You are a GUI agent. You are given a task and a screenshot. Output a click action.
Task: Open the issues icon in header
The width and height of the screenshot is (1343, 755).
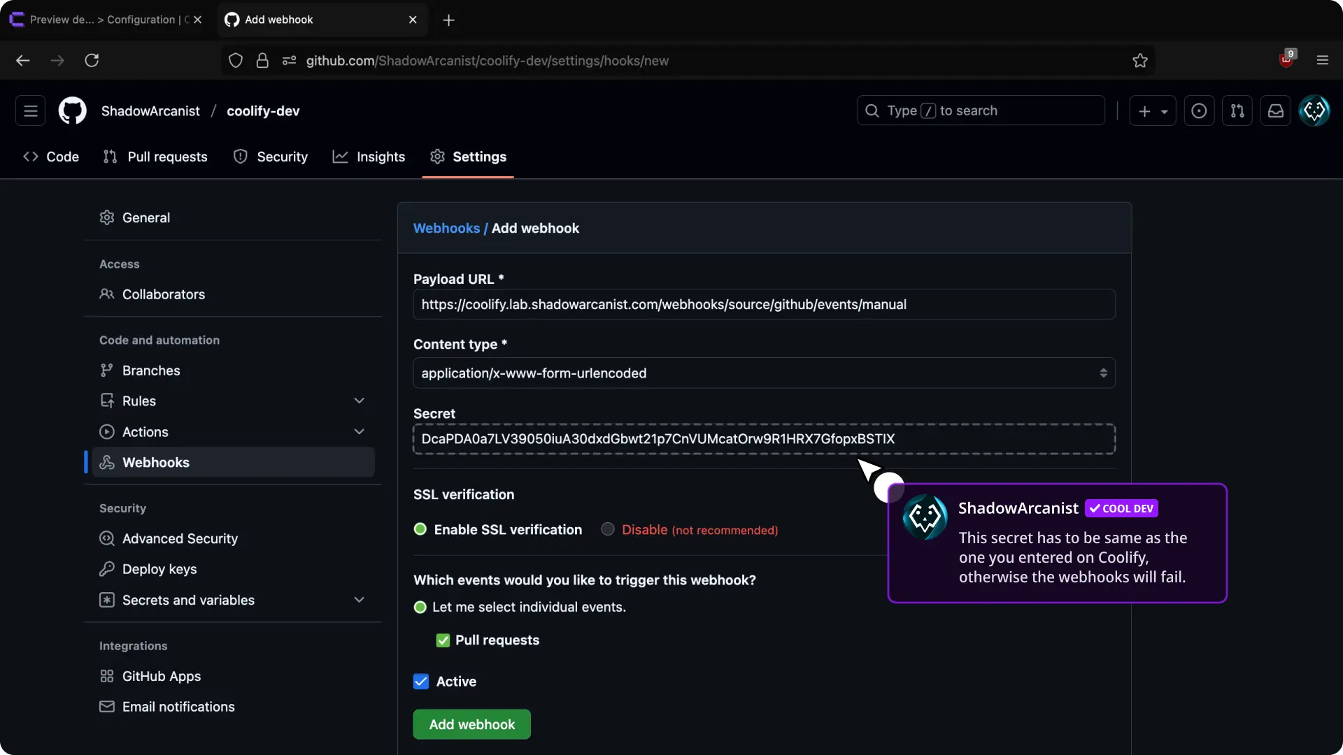tap(1198, 111)
